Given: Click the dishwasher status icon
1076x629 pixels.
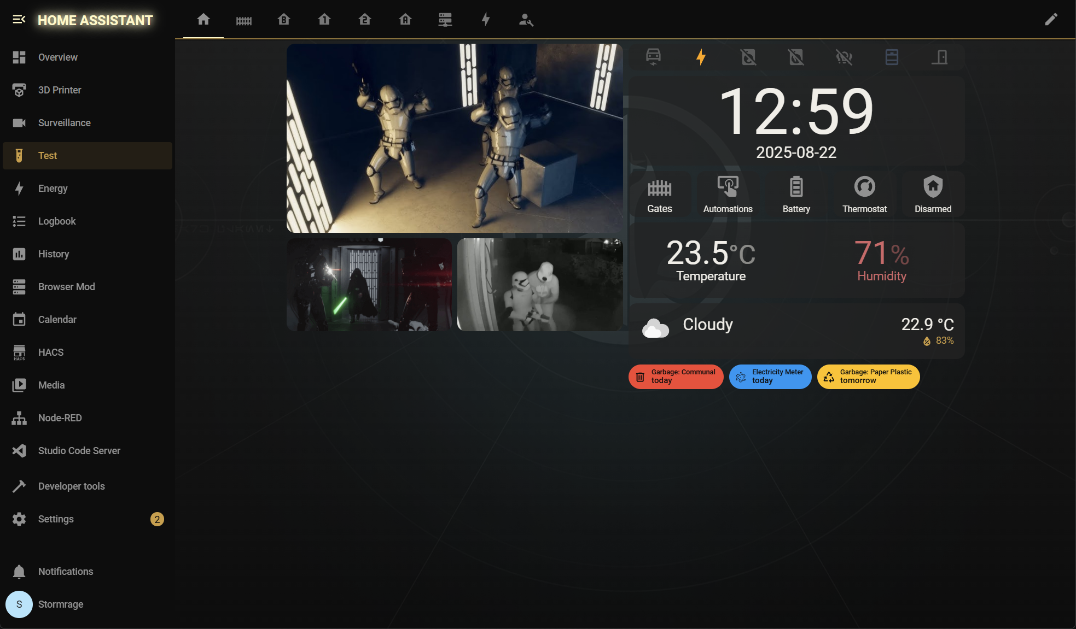Looking at the screenshot, I should point(892,57).
